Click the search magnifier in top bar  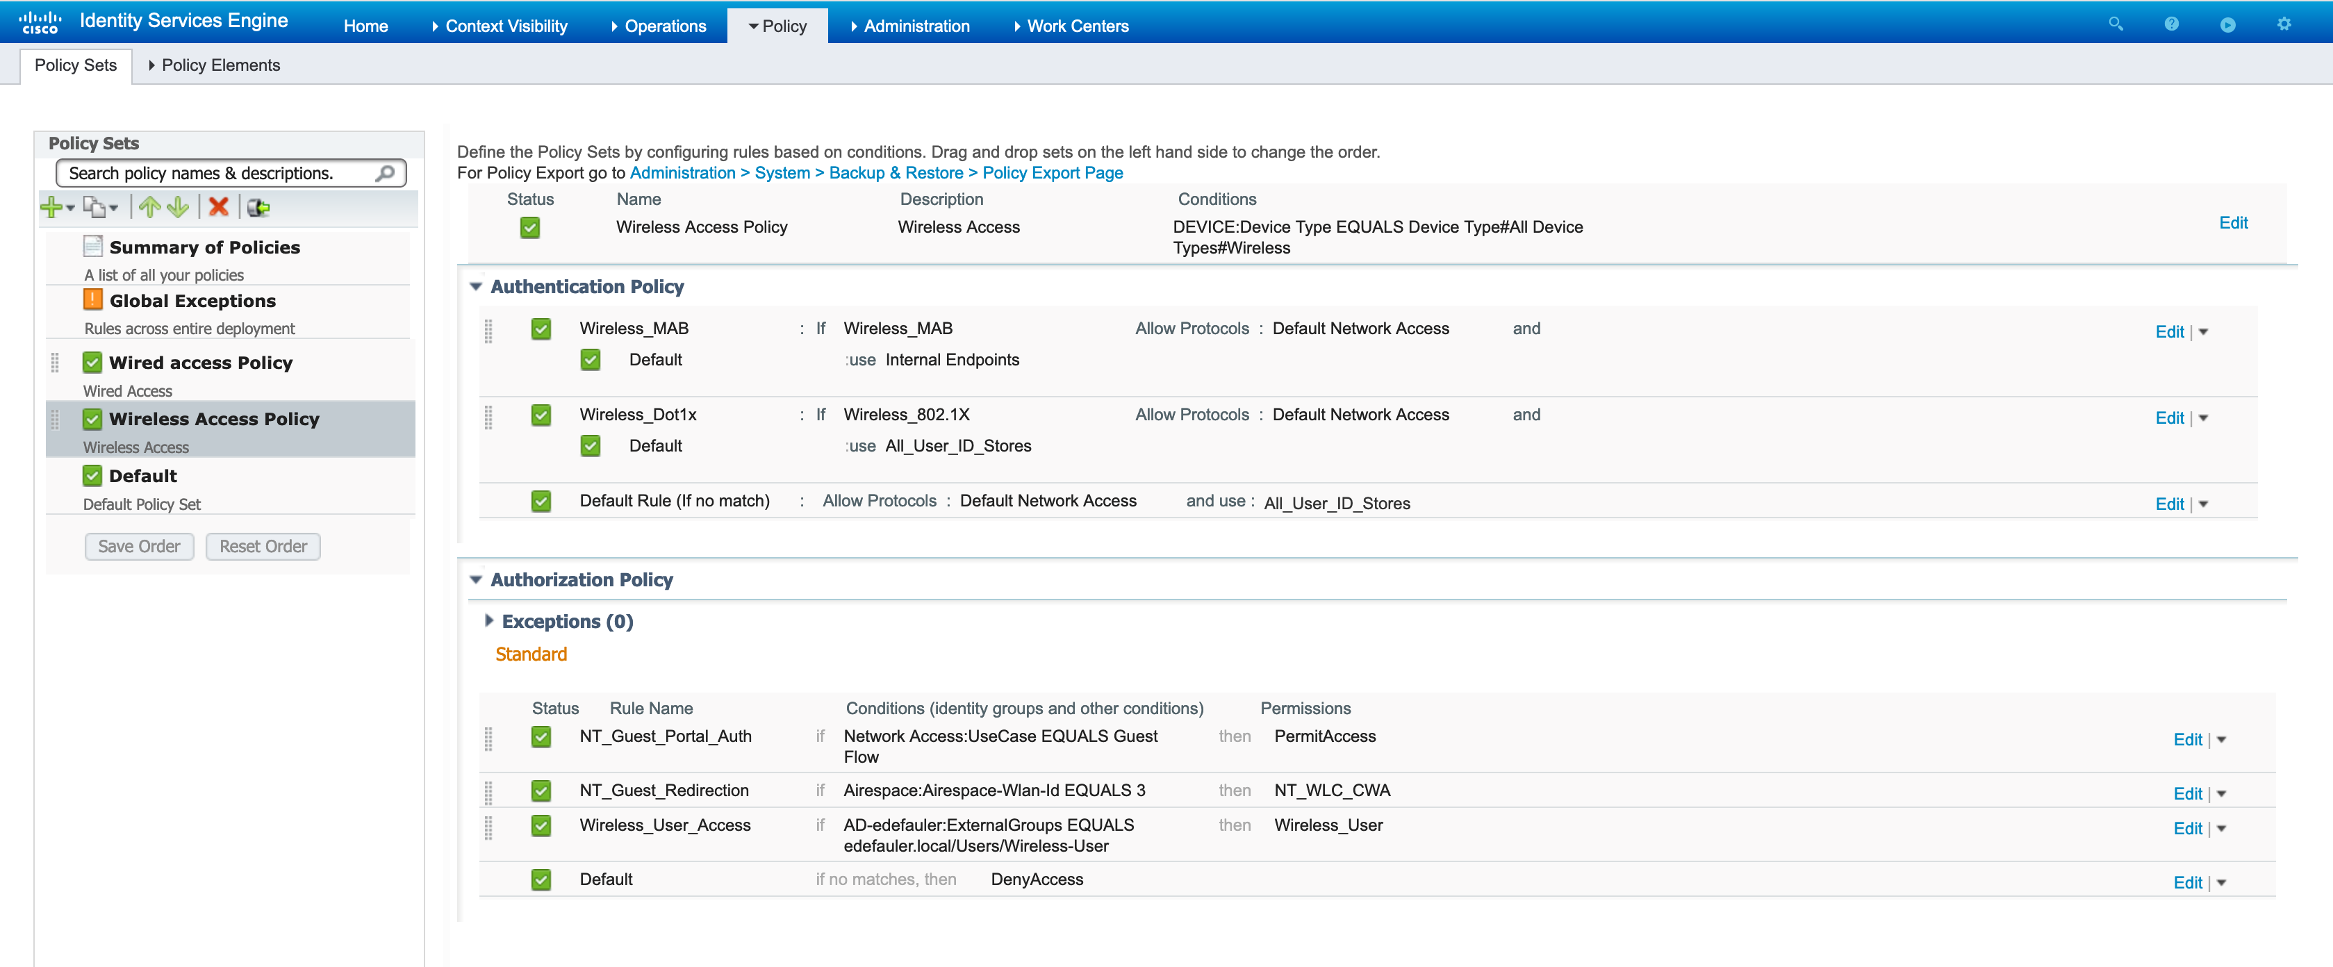(x=2116, y=24)
